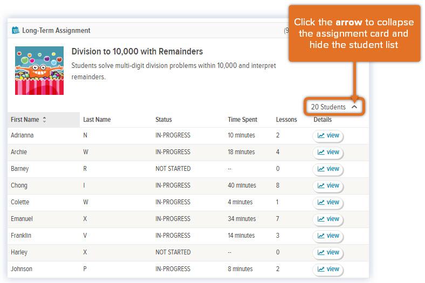View details for Harley
Viewport: 425px width, 283px height.
328,252
